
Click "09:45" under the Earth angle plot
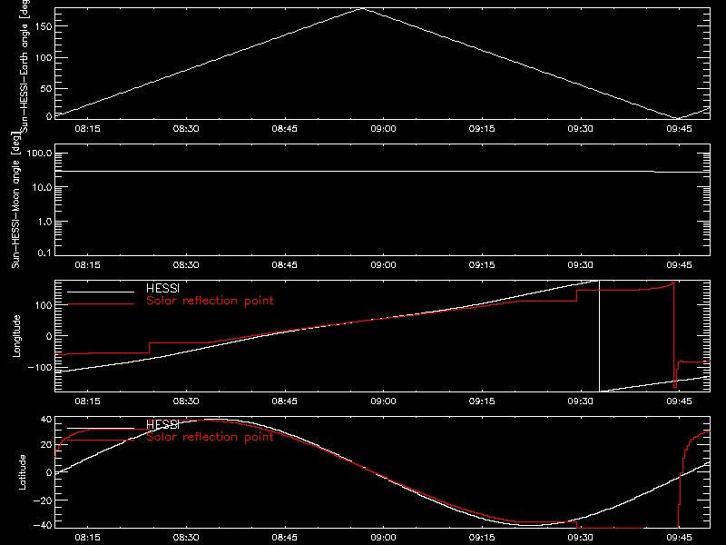679,129
